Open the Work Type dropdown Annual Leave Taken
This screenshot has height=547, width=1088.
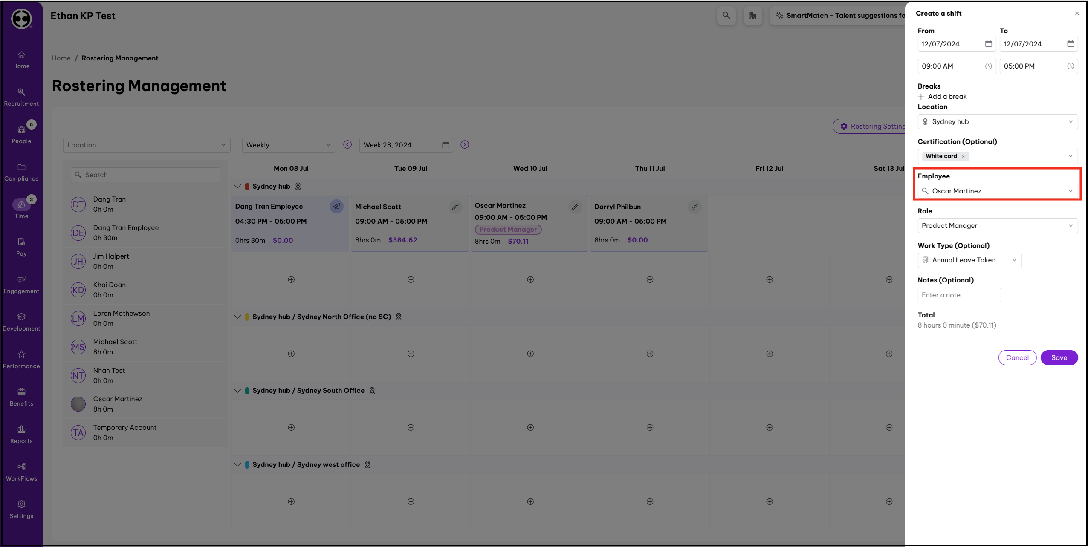(969, 260)
